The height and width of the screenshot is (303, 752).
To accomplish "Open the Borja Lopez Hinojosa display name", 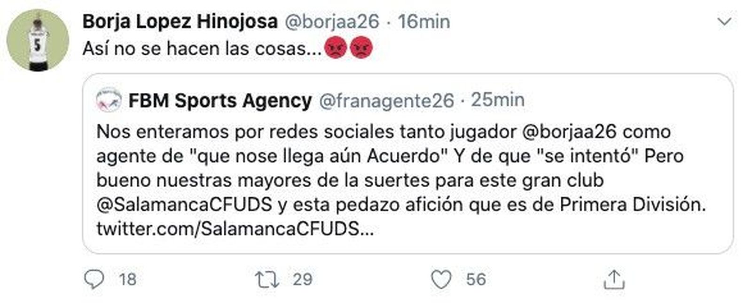I will pyautogui.click(x=180, y=22).
